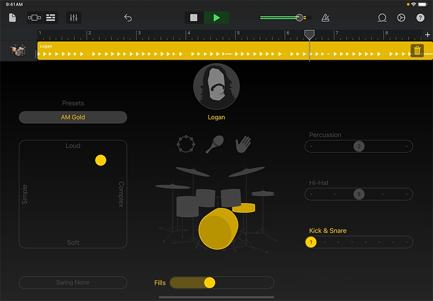
Task: Toggle the handclap percussion piece
Action: coord(244,143)
